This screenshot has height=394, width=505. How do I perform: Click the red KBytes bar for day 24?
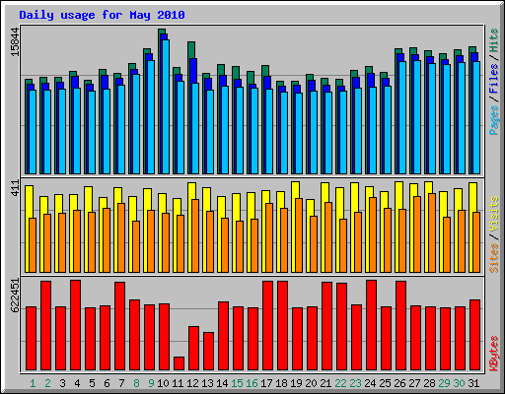point(372,325)
